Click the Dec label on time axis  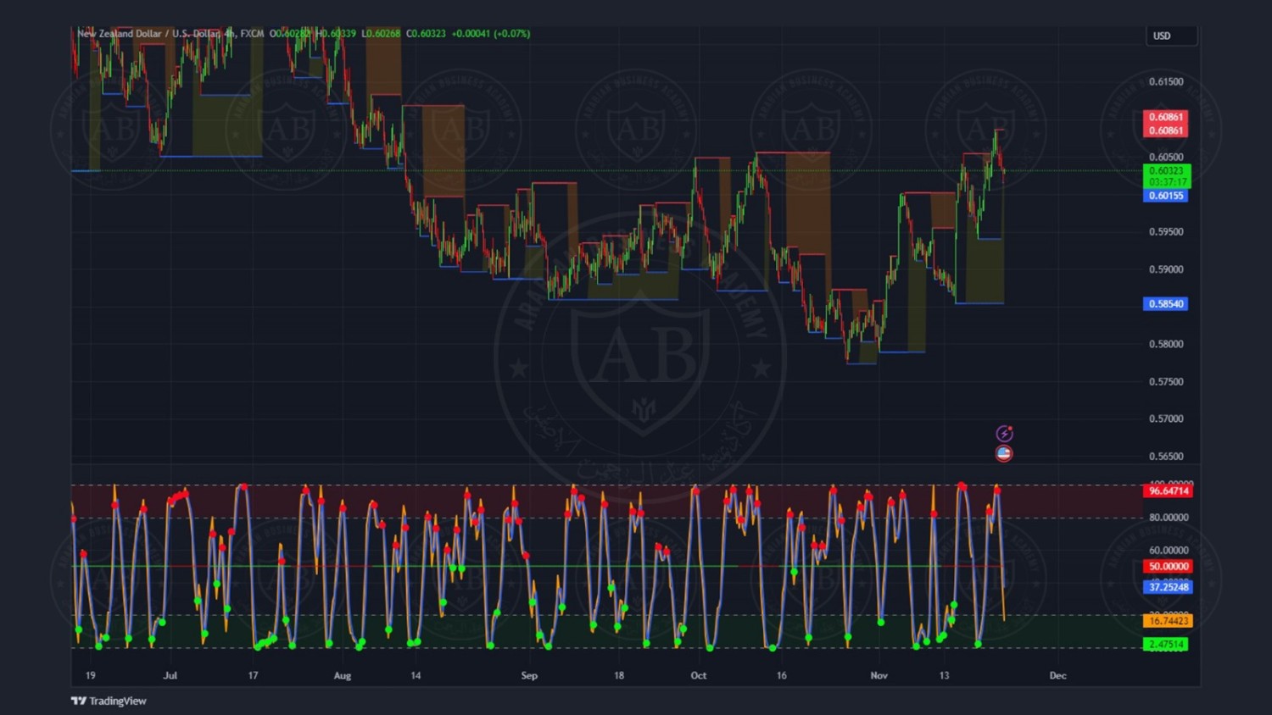click(x=1057, y=676)
